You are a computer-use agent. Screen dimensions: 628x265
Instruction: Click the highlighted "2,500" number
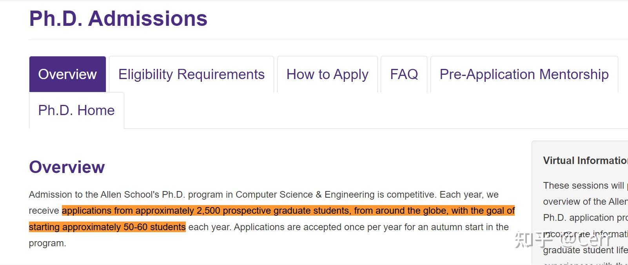[208, 211]
